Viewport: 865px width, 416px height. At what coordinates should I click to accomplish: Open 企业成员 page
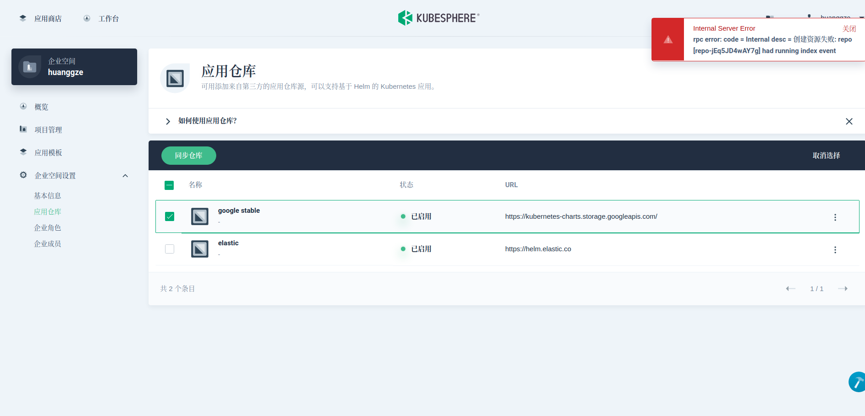pyautogui.click(x=48, y=243)
